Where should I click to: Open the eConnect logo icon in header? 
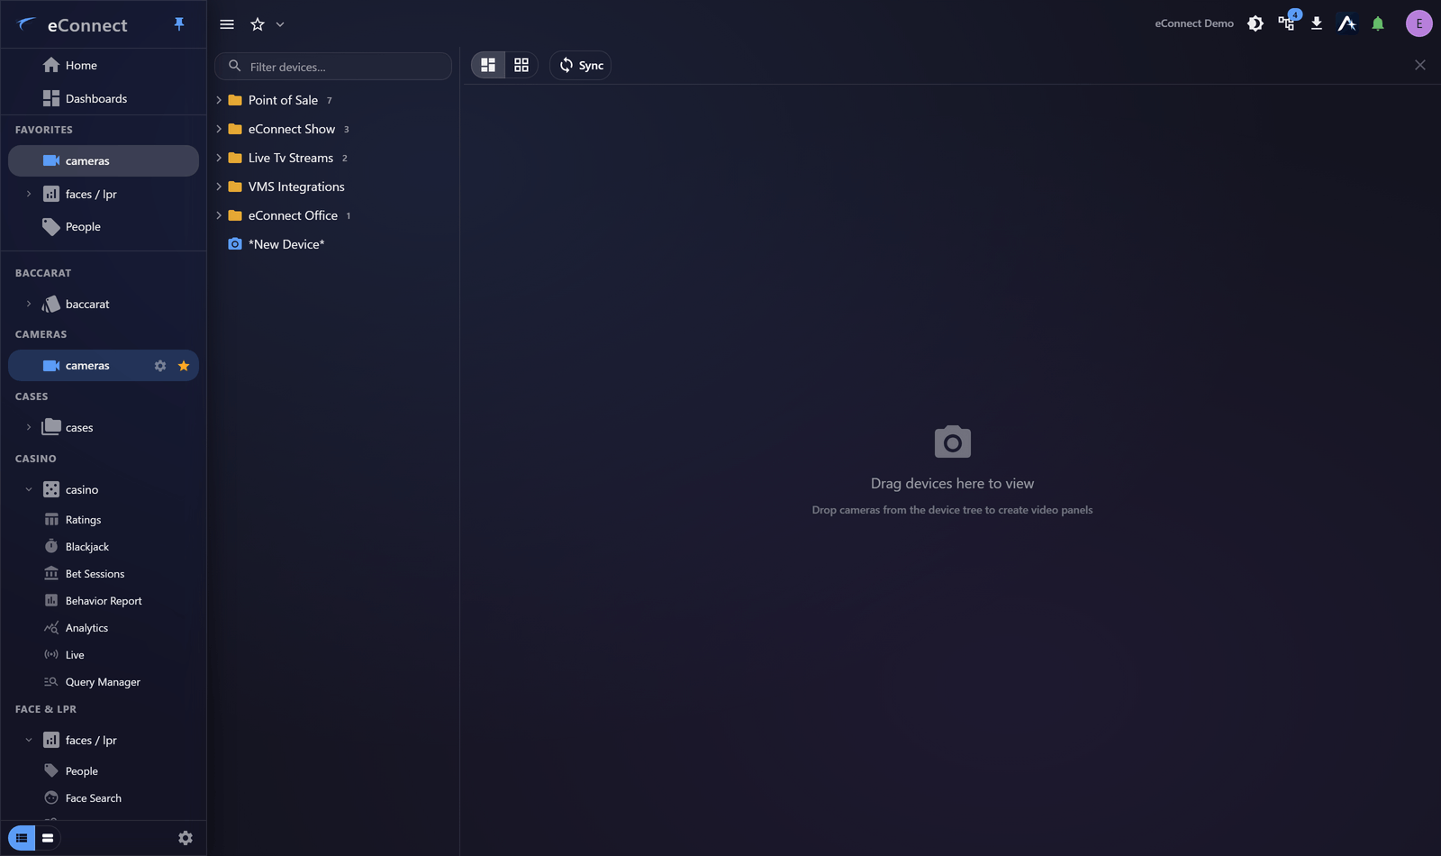[x=1347, y=23]
